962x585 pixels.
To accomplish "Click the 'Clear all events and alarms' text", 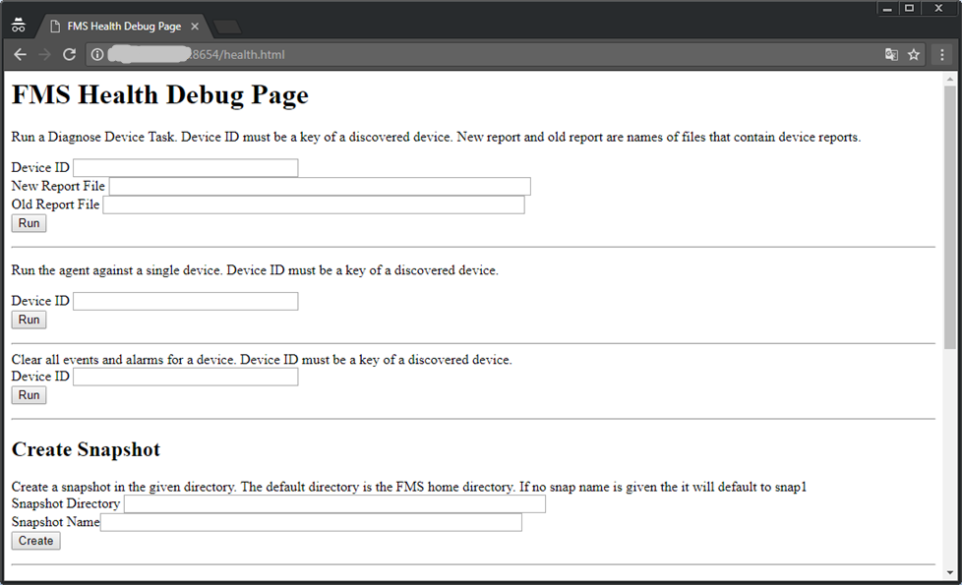I will (x=262, y=359).
